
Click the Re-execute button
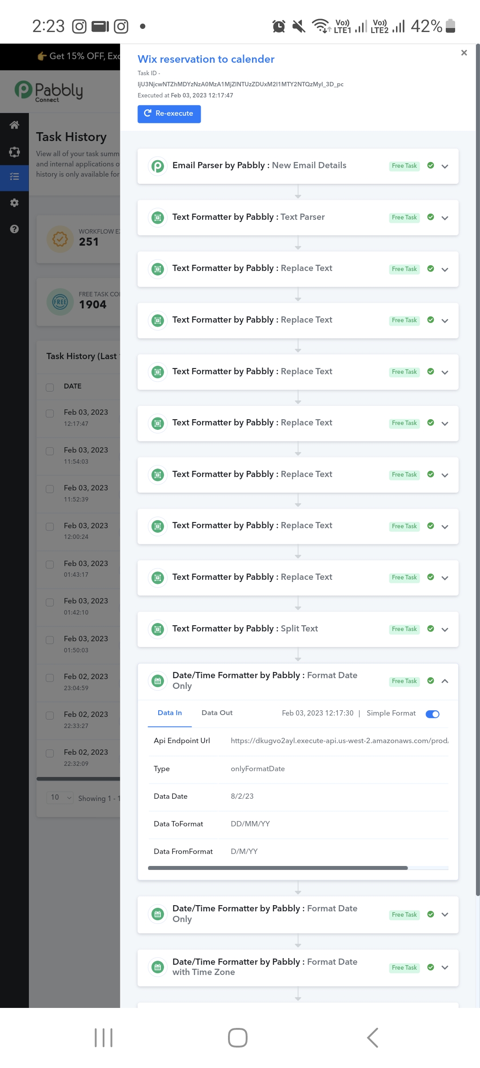[x=169, y=114]
